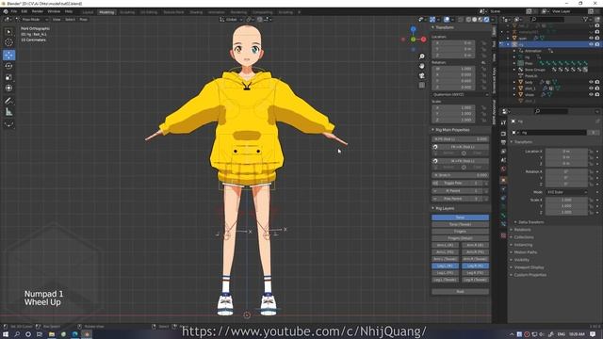Select the Move tool
Viewport: 603px width, 339px height.
click(8, 56)
